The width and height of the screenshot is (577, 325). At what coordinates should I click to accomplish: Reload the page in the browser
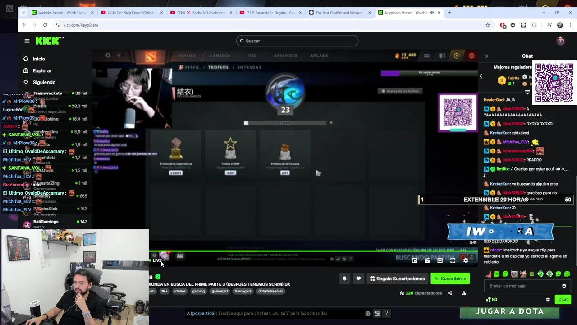(45, 25)
